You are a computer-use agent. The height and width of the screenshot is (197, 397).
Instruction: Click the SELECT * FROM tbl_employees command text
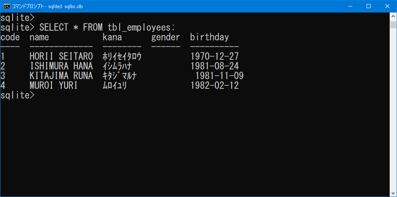[107, 27]
